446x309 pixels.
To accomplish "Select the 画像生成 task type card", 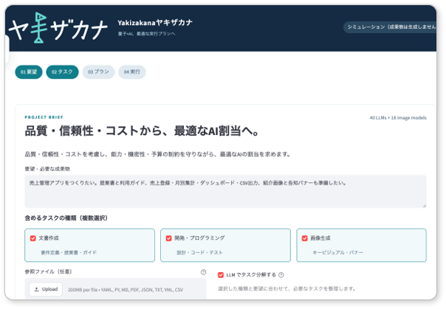I will pos(361,245).
